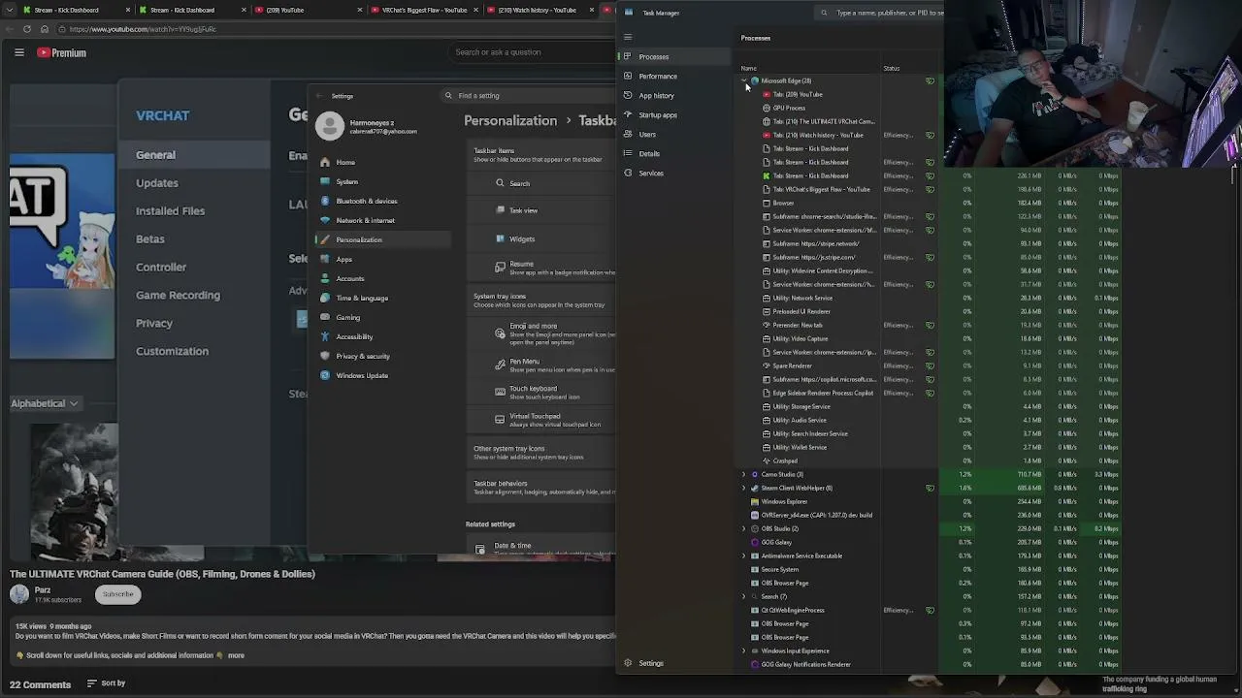Expand the OBS Studio process group
This screenshot has width=1242, height=698.
tap(744, 528)
